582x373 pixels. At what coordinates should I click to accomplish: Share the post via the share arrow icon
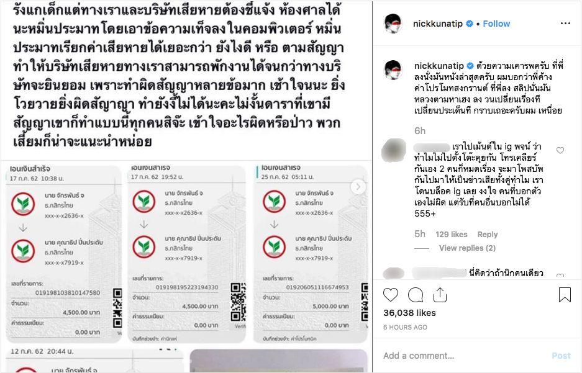[x=440, y=294]
